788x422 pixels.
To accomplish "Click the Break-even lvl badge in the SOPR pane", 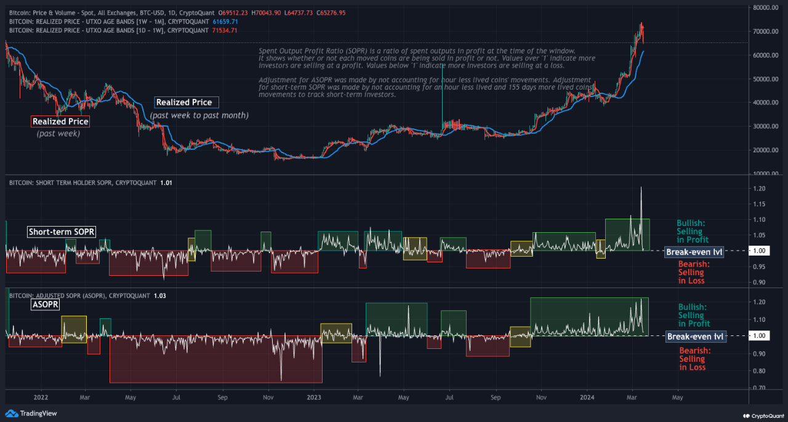I will (694, 252).
